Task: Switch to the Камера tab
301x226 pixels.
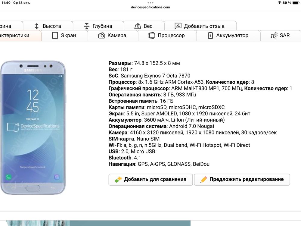Action: pos(113,36)
